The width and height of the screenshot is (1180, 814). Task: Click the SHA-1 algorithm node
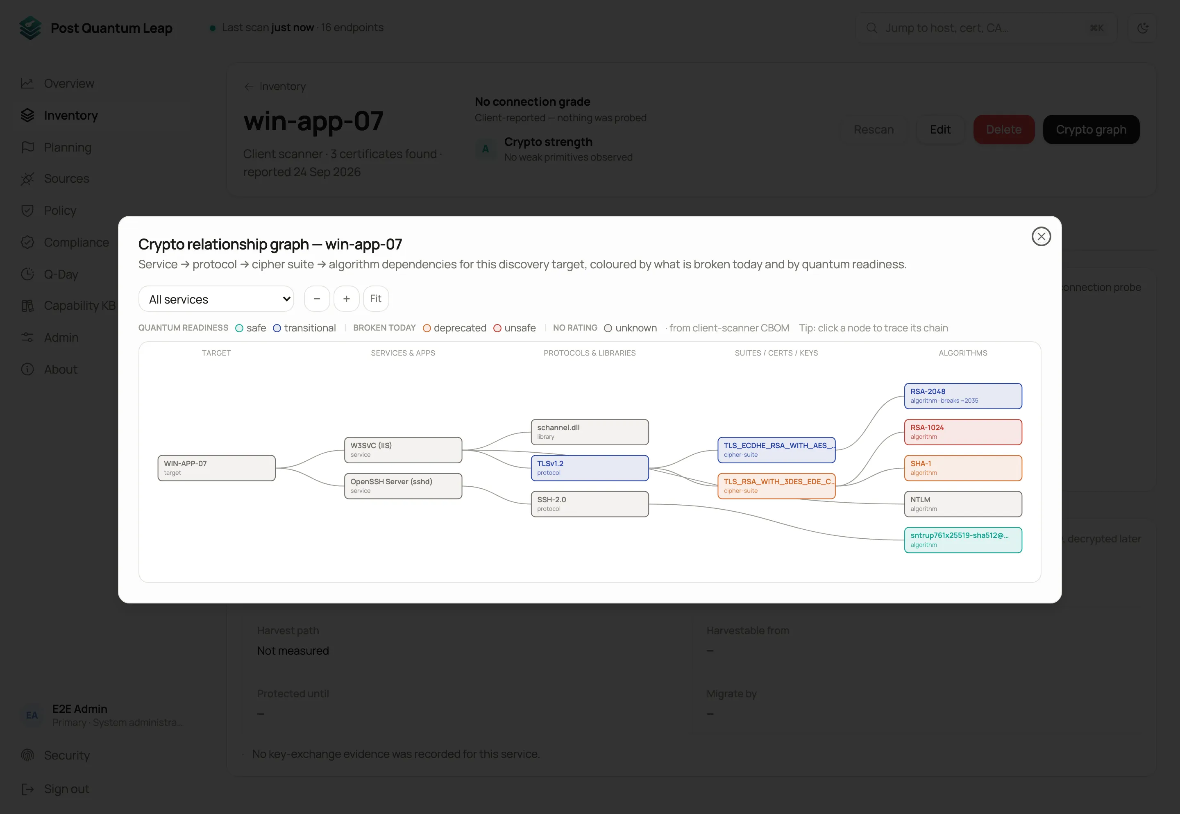click(x=963, y=468)
